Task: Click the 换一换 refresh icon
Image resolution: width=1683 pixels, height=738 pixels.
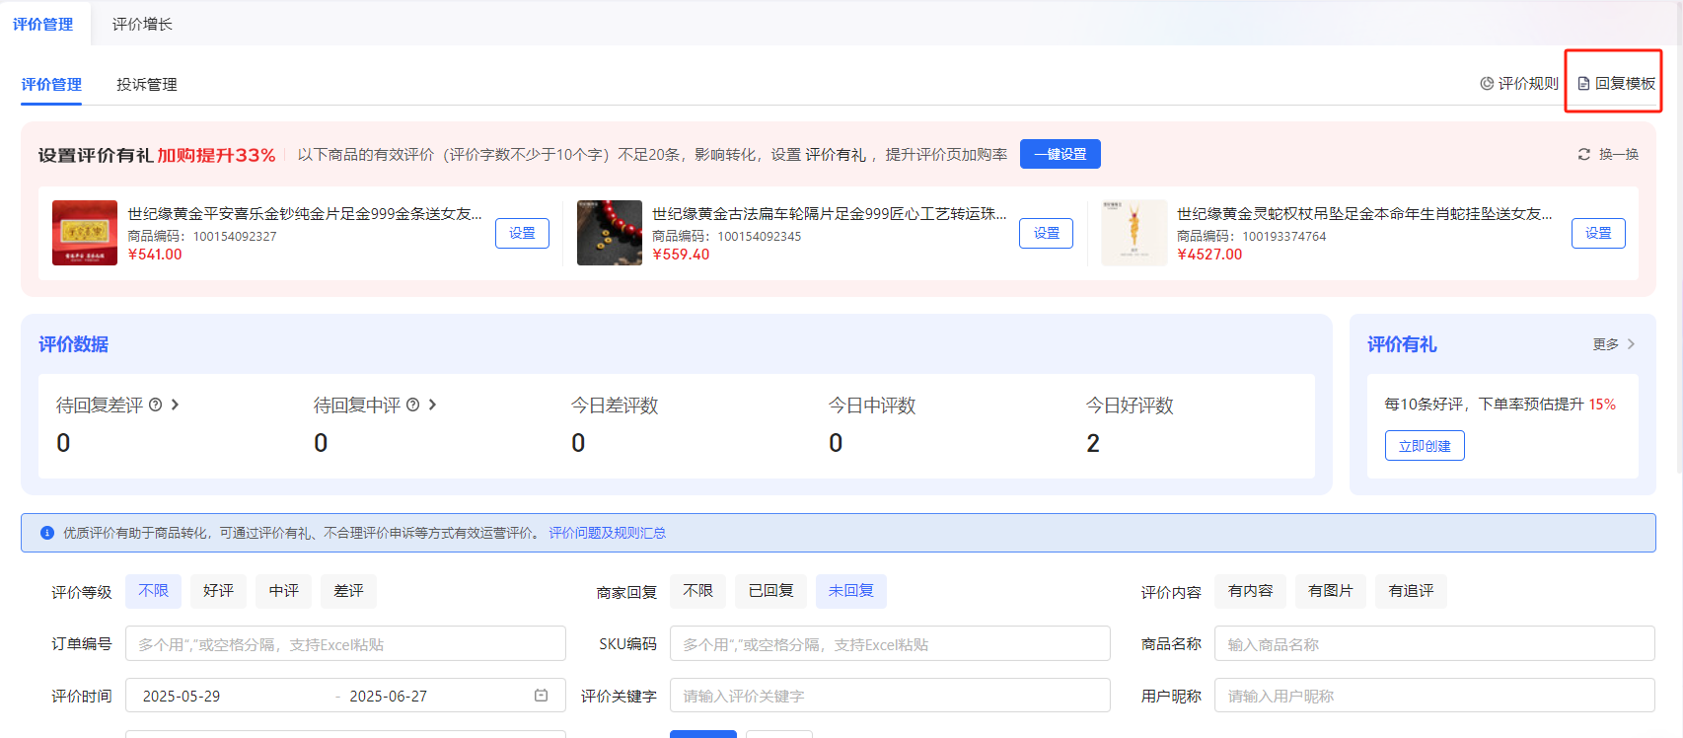Action: tap(1584, 154)
